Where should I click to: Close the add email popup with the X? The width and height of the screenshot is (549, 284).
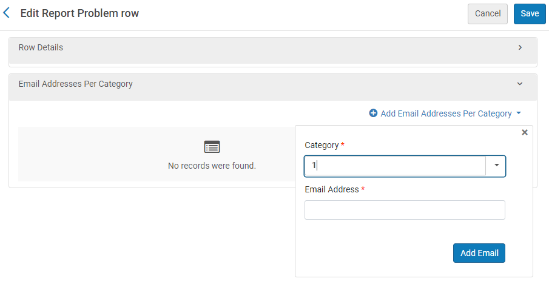tap(525, 132)
